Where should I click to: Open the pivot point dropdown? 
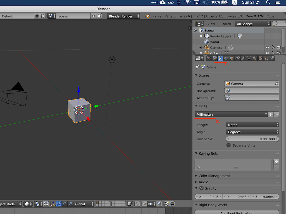point(39,204)
